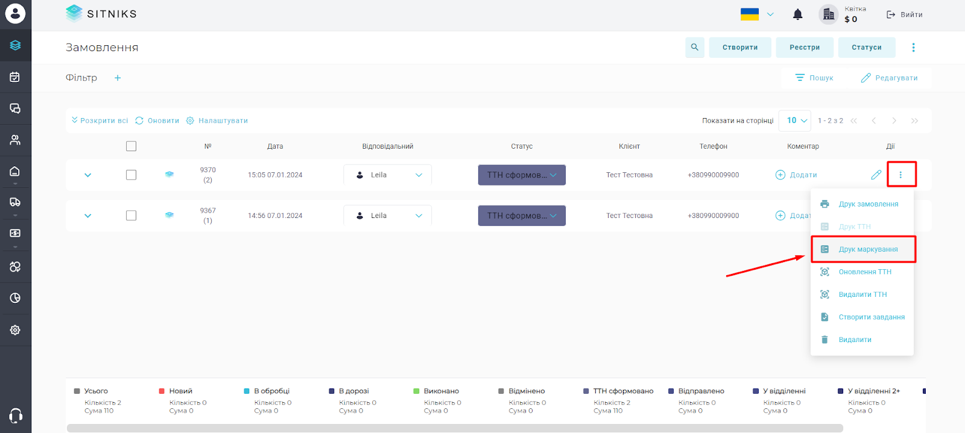Expand the row for order 9367
Viewport: 965px width, 433px height.
click(87, 216)
